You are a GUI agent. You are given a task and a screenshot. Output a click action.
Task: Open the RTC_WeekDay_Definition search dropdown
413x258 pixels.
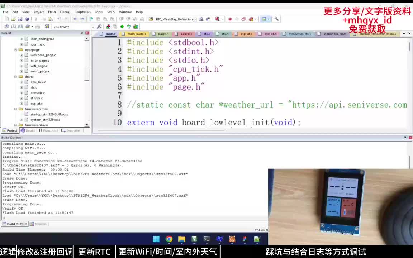[x=195, y=19]
